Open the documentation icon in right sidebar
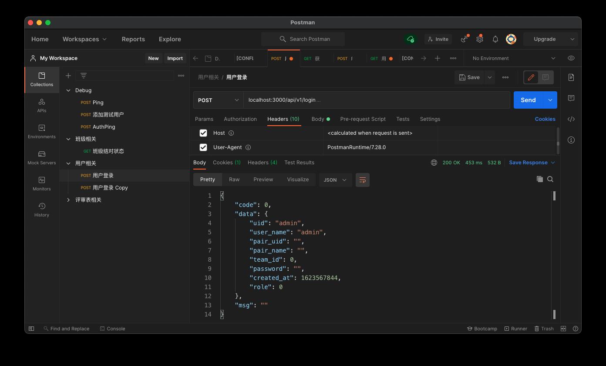 click(571, 77)
